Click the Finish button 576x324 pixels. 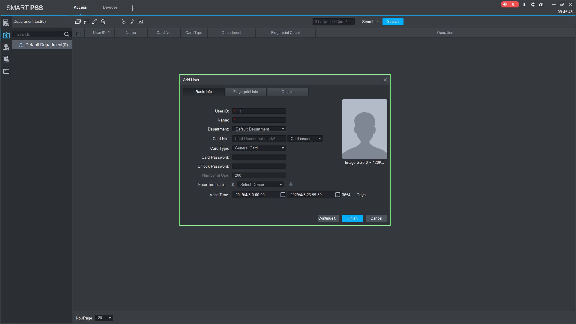352,218
